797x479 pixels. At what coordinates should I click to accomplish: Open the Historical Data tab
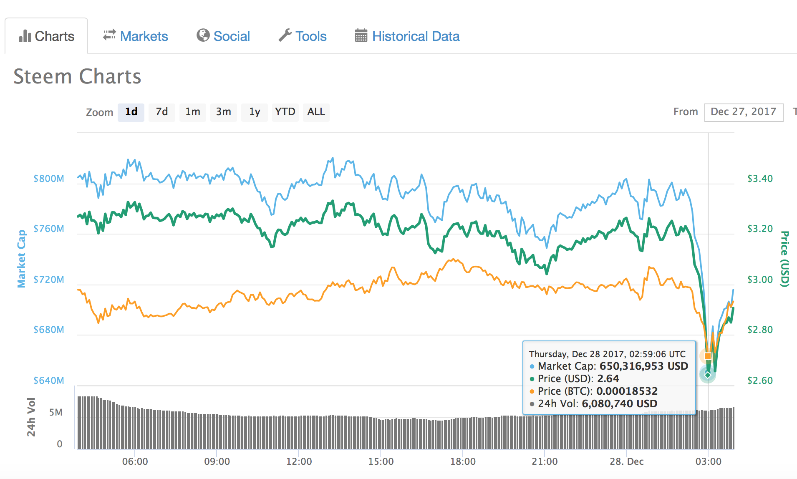[407, 36]
